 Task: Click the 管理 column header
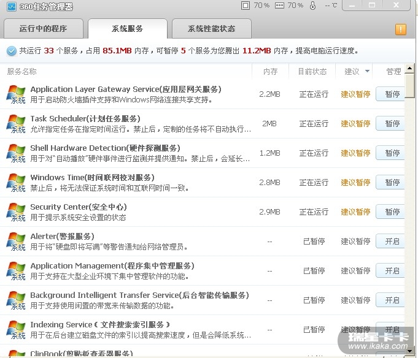point(393,71)
